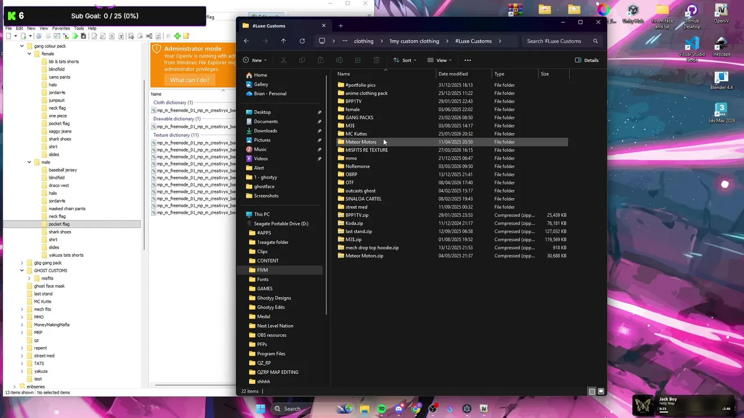Image resolution: width=744 pixels, height=418 pixels.
Task: Click the green play arrow in OpenIV toolbar
Action: click(x=75, y=36)
